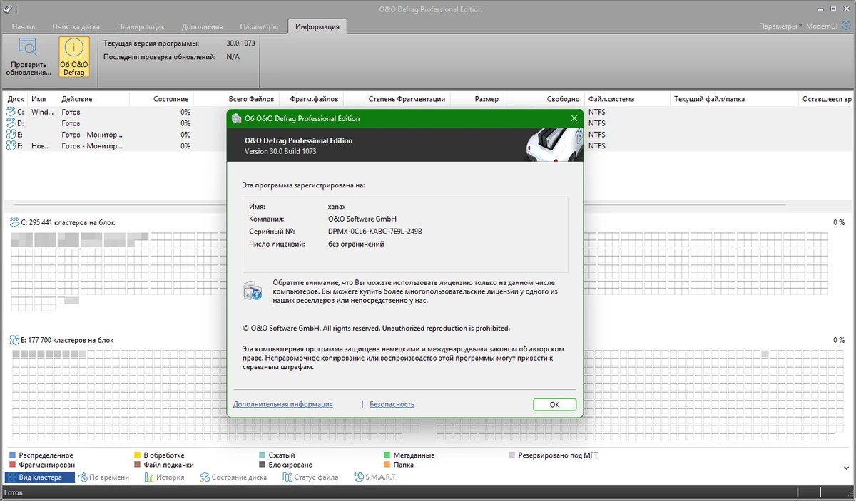
Task: Open the История view tab
Action: 165,477
